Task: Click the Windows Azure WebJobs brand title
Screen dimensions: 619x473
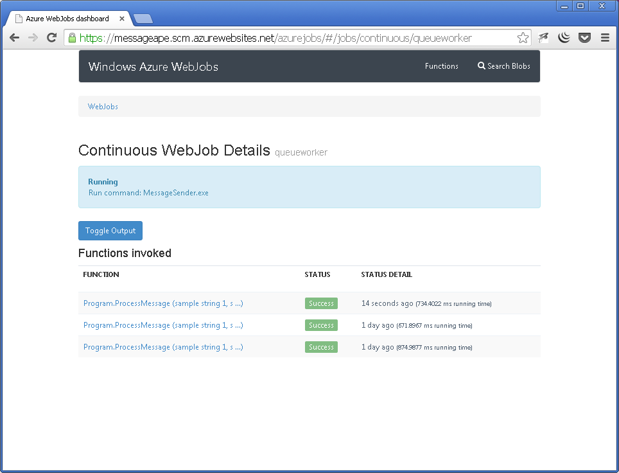Action: tap(153, 67)
